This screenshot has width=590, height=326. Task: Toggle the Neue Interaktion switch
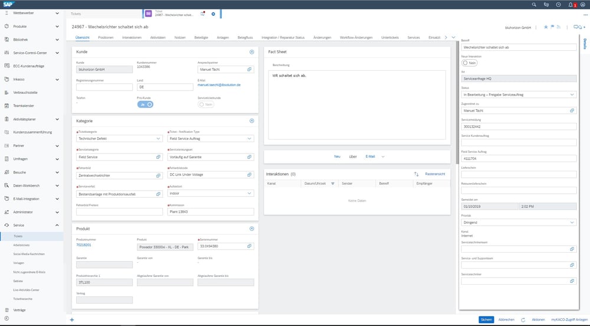[469, 63]
